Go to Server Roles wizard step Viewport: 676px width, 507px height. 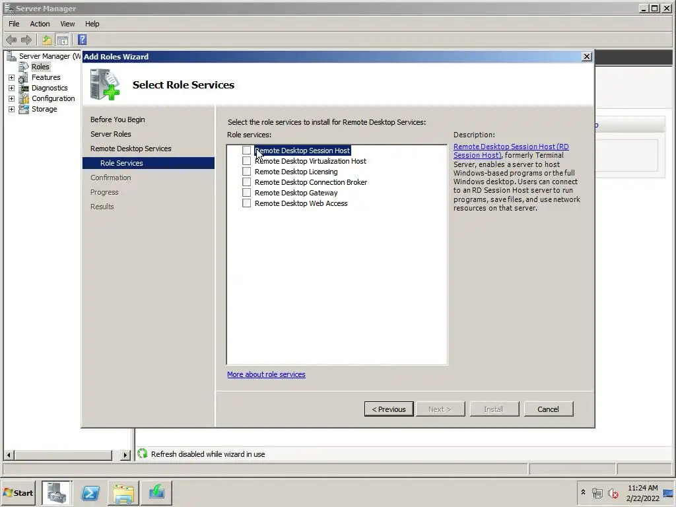point(110,134)
